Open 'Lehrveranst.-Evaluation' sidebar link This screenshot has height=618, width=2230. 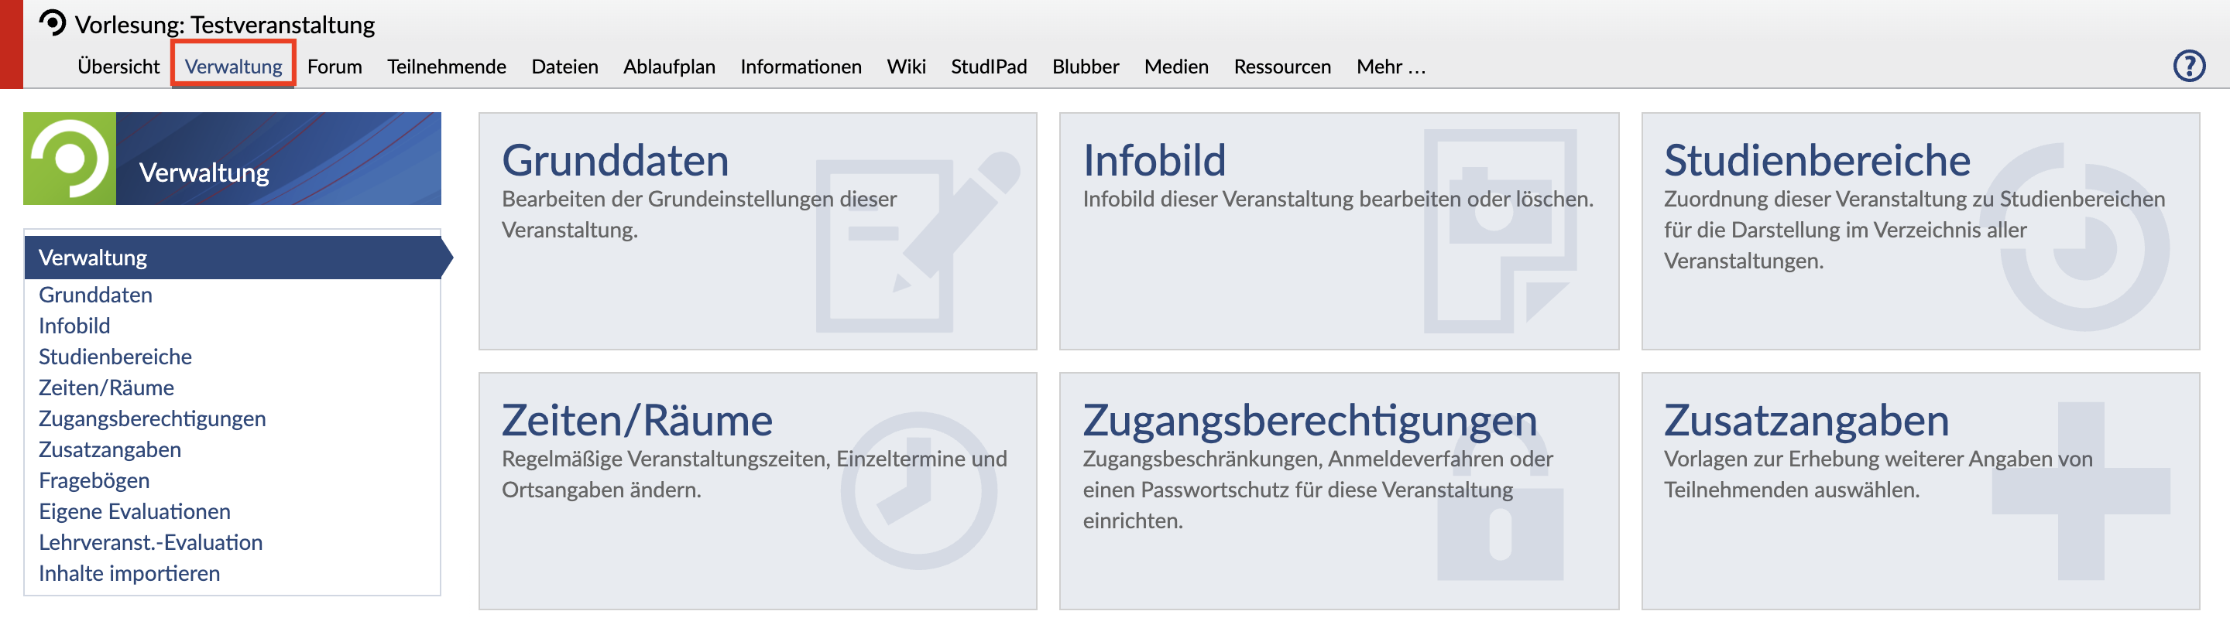[151, 542]
